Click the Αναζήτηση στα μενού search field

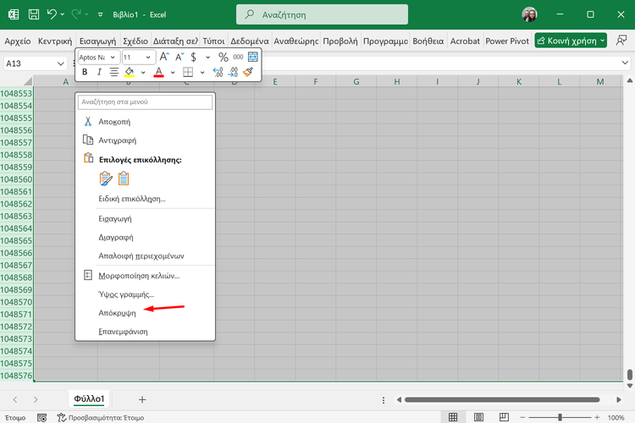(145, 102)
